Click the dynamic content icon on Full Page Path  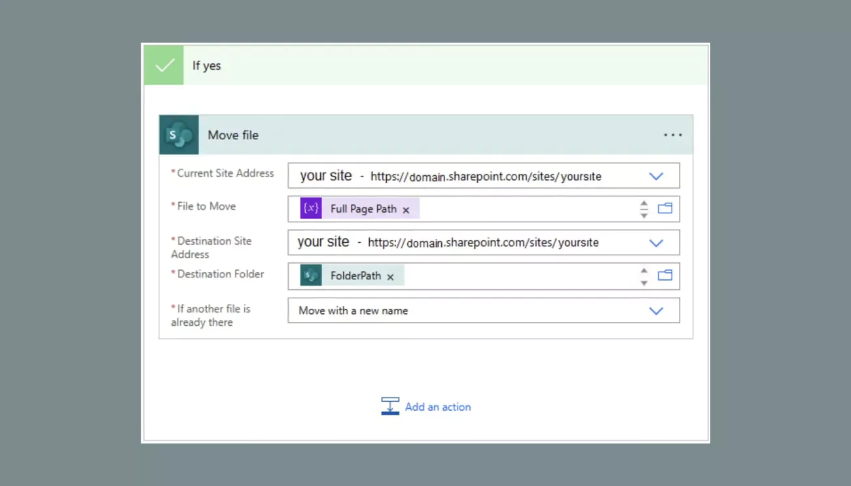point(310,208)
